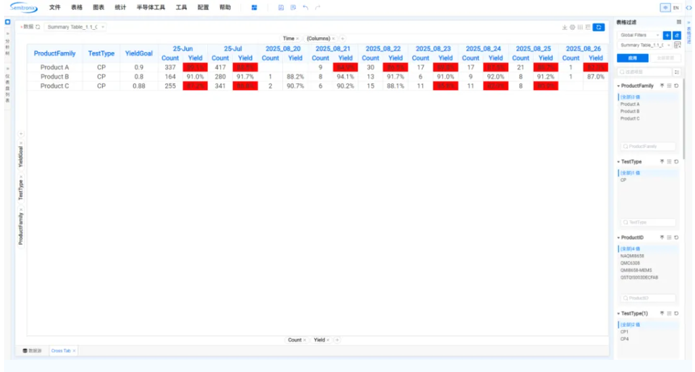Open the 半导体工具 menu

[150, 7]
